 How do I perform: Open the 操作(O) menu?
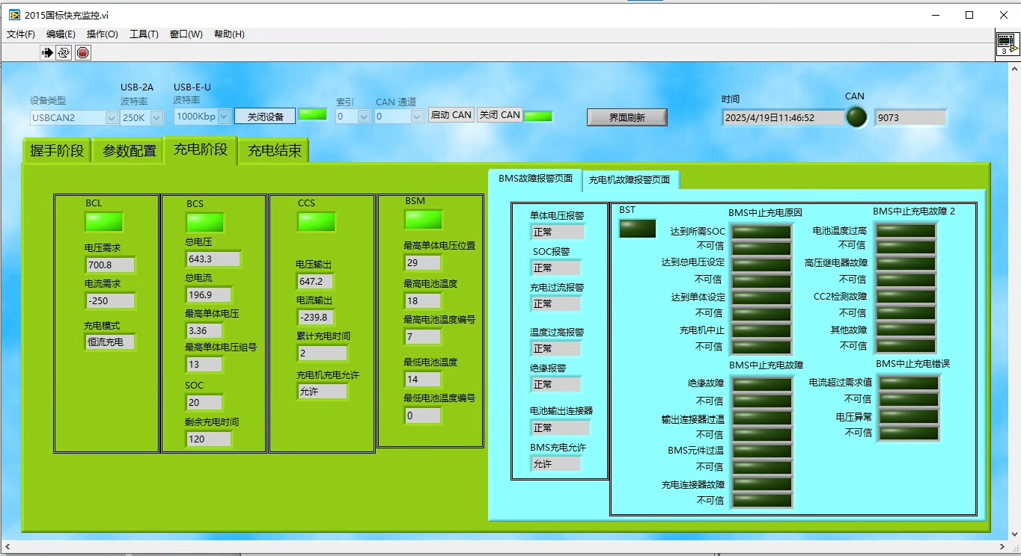103,34
